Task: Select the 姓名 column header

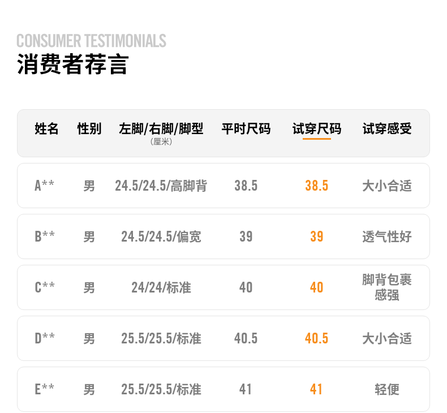Action: pos(46,129)
